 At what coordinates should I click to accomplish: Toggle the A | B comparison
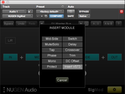[x=96, y=24]
